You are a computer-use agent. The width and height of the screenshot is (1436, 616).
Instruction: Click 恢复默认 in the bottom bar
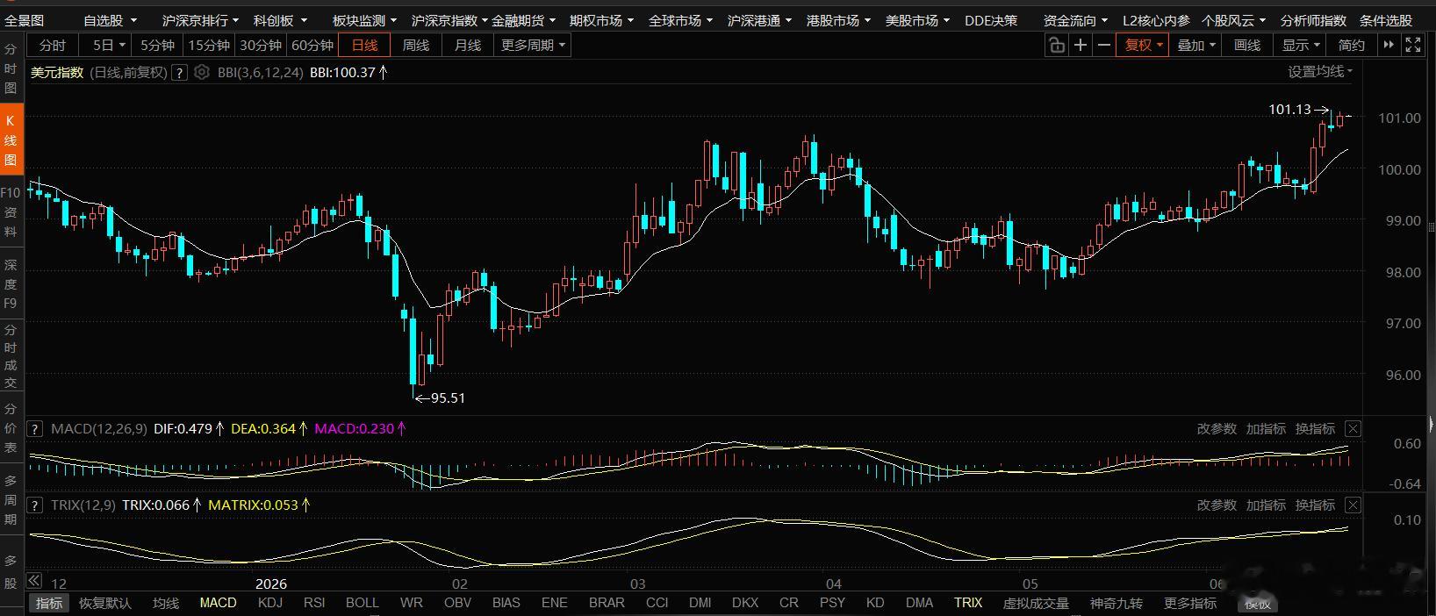click(x=105, y=603)
